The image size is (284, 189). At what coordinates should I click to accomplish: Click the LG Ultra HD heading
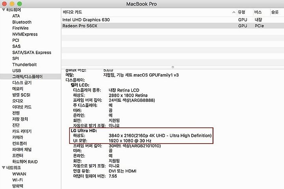[84, 131]
